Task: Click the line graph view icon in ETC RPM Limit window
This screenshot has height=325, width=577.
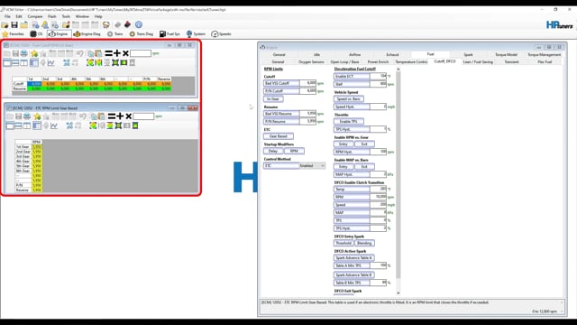Action: click(x=54, y=125)
